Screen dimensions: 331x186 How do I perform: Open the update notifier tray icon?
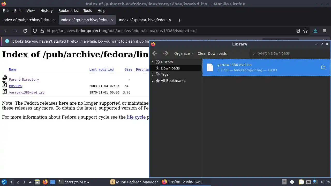coord(315,182)
